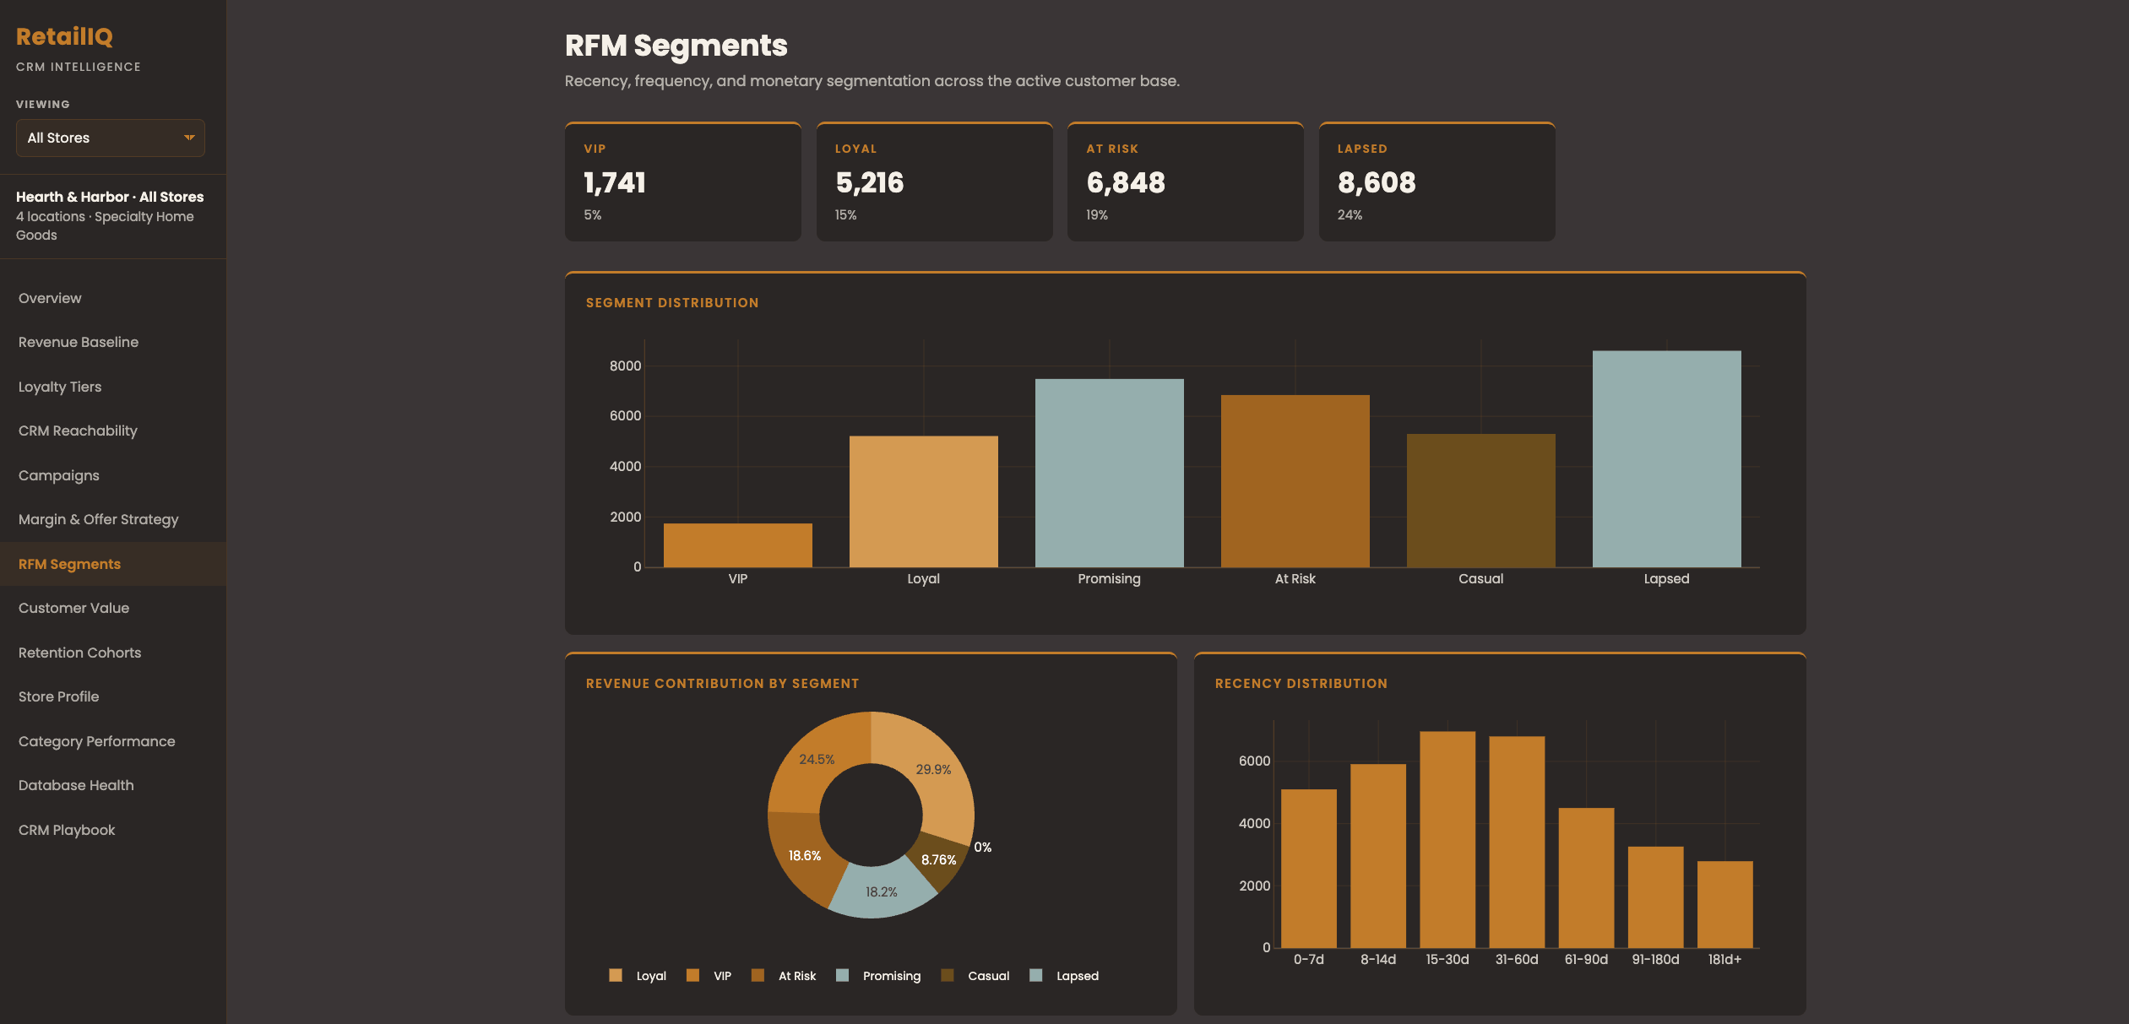Image resolution: width=2129 pixels, height=1024 pixels.
Task: Click the Loyal bar in Segment Distribution
Action: point(924,501)
